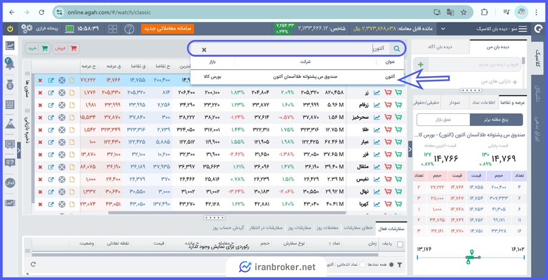Open the ستون ها columns side tab
The height and width of the screenshot is (280, 548).
tap(27, 88)
